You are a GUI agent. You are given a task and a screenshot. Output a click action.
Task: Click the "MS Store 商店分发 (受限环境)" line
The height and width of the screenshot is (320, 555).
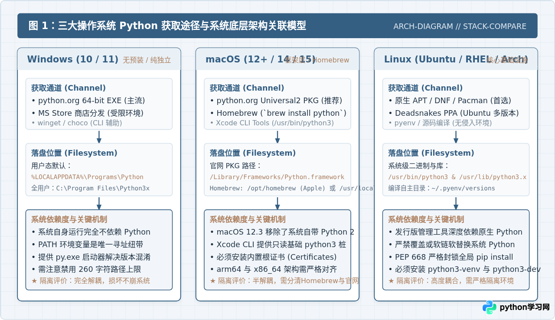pos(87,113)
